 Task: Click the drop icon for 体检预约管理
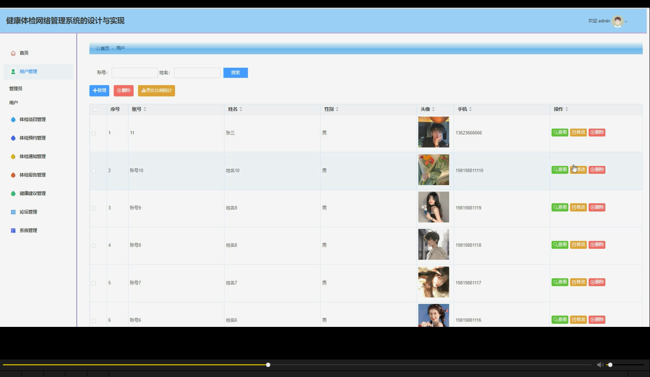pyautogui.click(x=13, y=138)
